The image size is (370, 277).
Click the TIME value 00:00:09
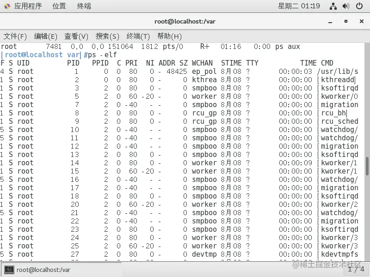(x=296, y=163)
